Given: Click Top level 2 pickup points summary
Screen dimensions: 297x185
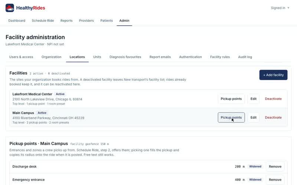Looking at the screenshot, I should point(41,122).
